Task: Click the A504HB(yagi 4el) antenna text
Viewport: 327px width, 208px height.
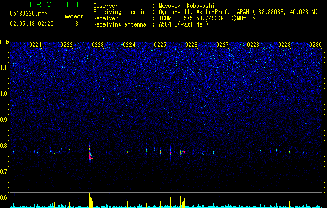Action: (184, 24)
